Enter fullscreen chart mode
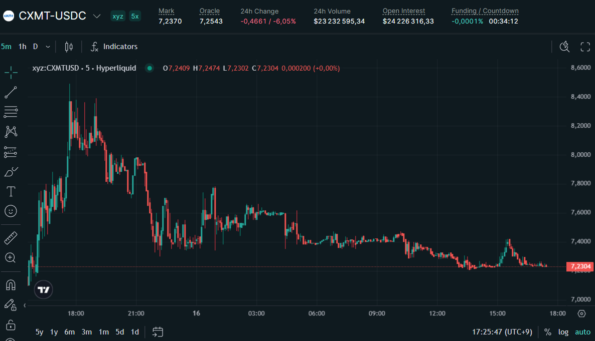 [x=585, y=47]
